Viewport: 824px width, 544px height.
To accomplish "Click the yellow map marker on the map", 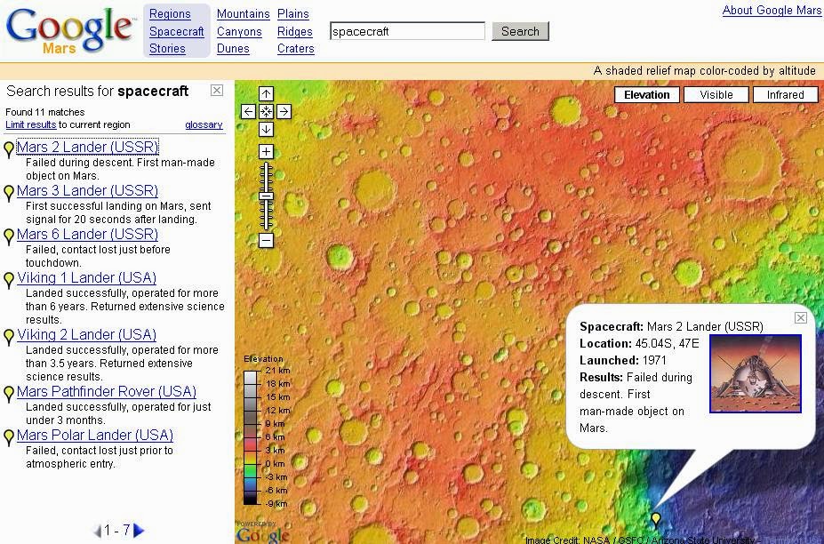I will coord(656,520).
